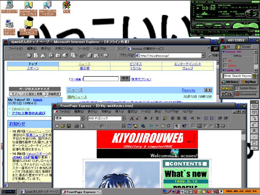Image resolution: width=260 pixels, height=195 pixels.
Task: Expand the address bar dropdown in Internet Explorer
Action: pos(203,55)
